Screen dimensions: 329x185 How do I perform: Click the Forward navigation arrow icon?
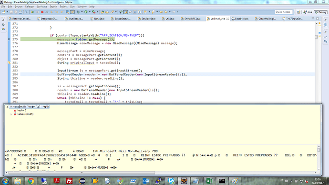174,12
